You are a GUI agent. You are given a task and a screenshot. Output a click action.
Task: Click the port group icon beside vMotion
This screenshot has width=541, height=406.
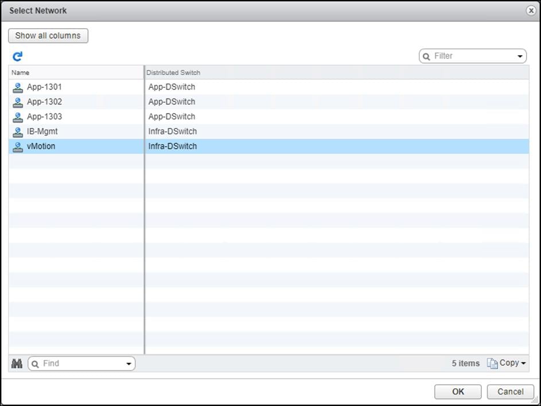click(x=17, y=146)
